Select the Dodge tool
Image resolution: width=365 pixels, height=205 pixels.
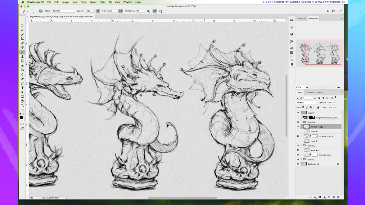(22, 79)
